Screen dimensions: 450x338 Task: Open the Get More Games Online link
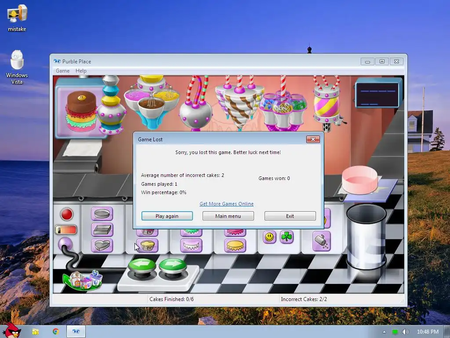(226, 204)
